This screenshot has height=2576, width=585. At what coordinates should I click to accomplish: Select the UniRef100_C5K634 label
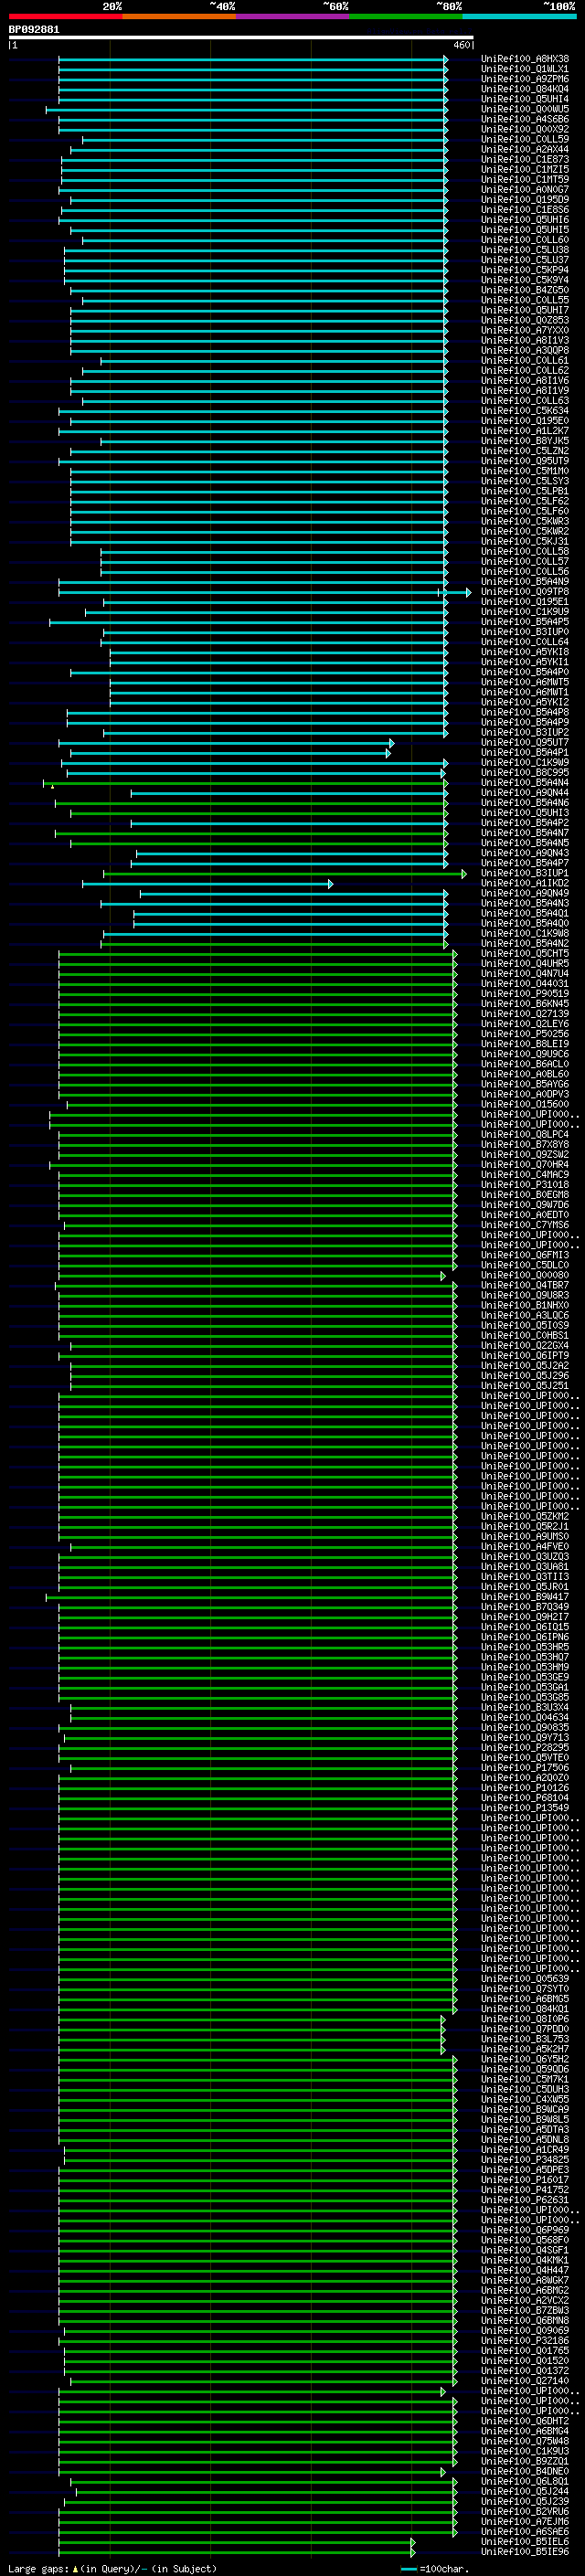pyautogui.click(x=524, y=411)
